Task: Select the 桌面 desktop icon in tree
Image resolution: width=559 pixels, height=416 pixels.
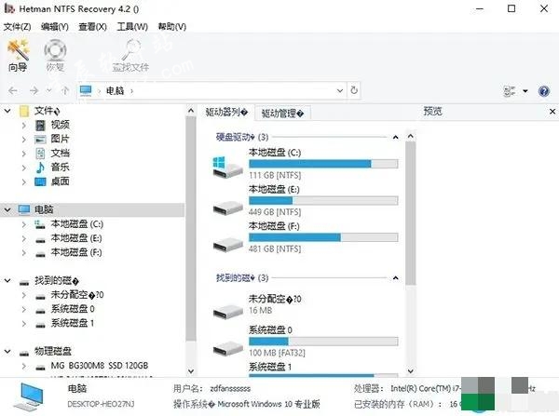Action: 40,181
